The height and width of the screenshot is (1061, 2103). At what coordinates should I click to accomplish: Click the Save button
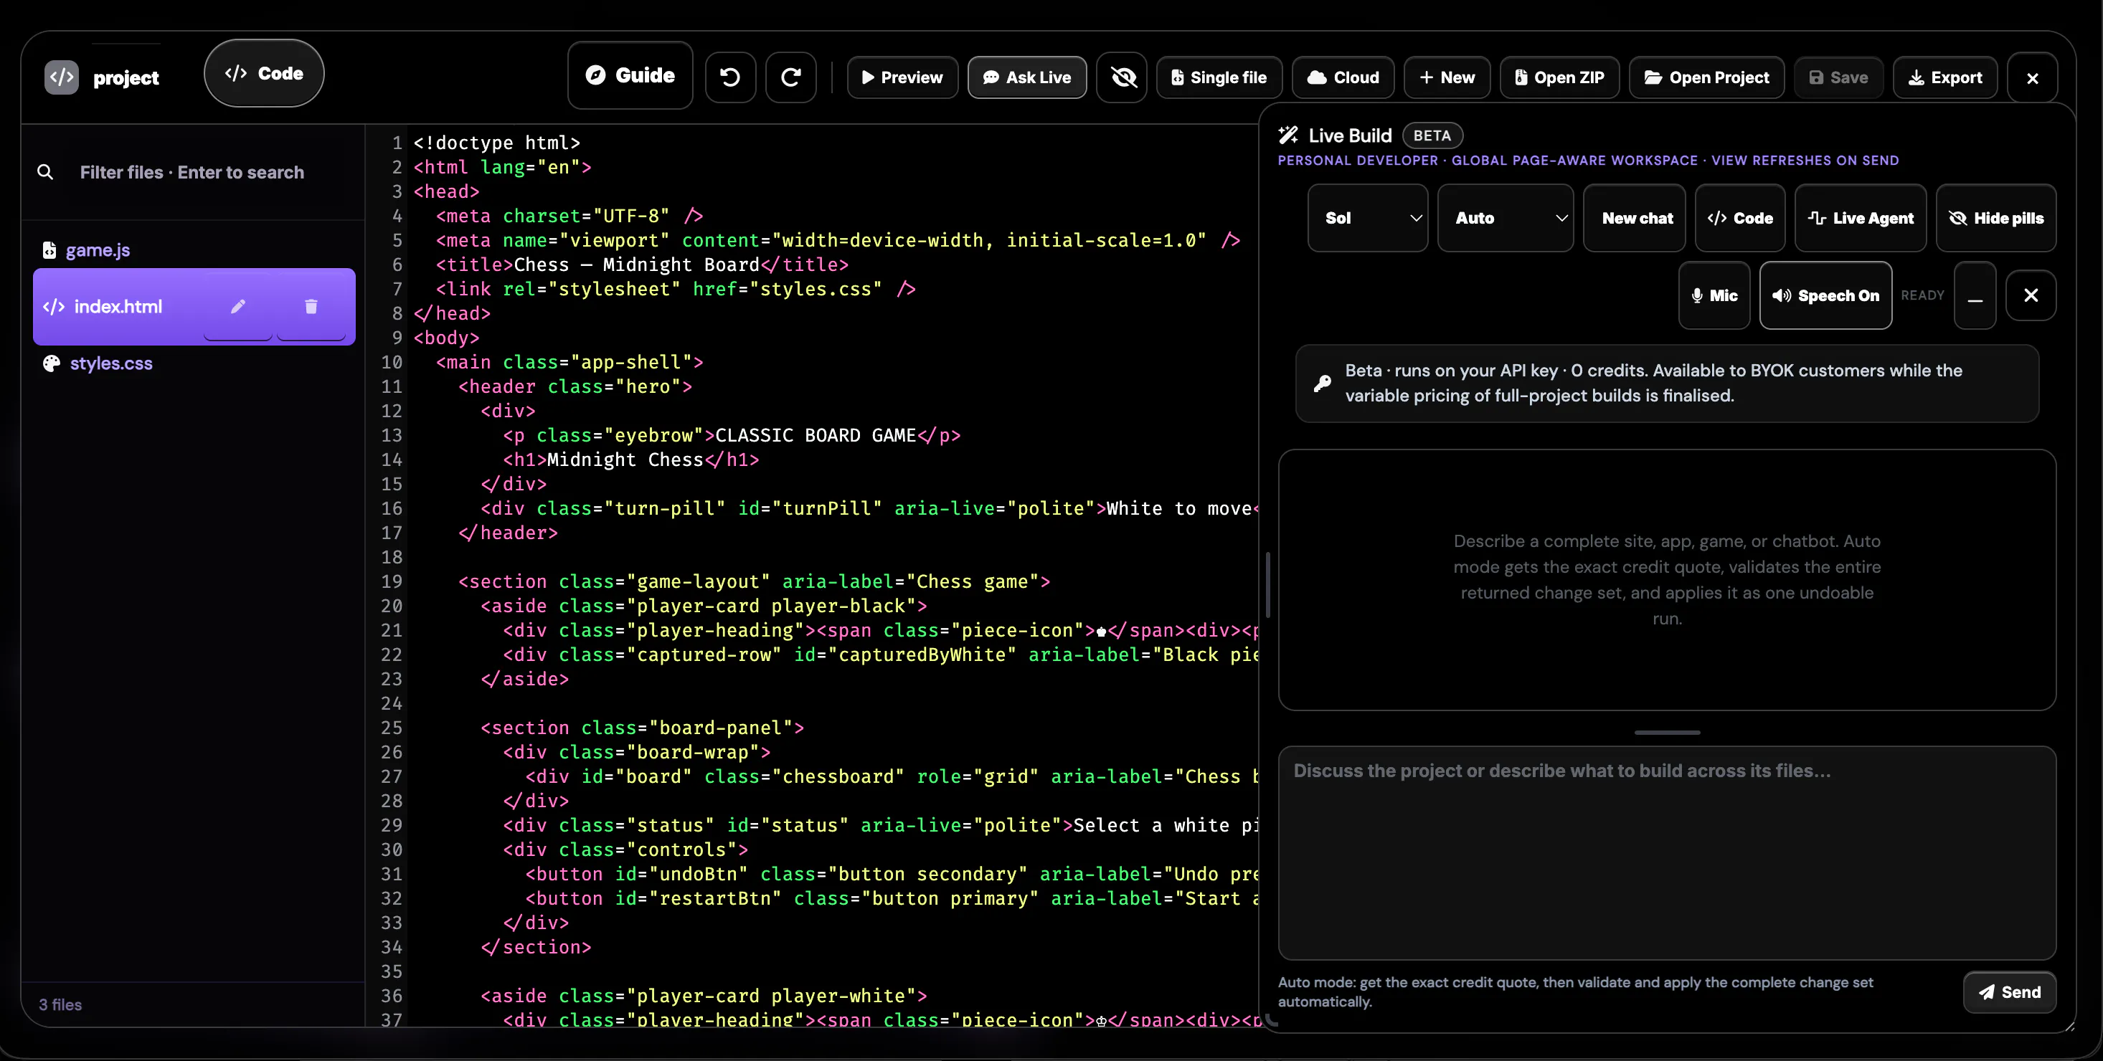coord(1838,77)
